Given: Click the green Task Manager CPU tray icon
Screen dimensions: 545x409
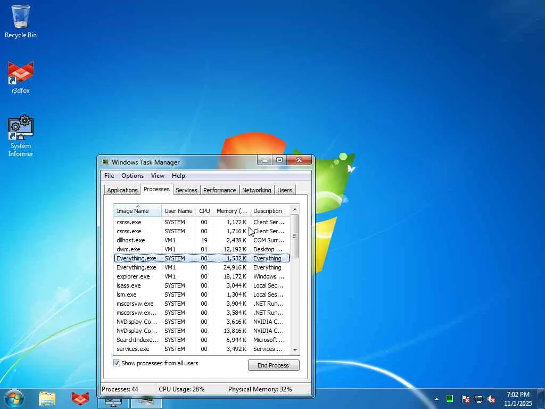Looking at the screenshot, I should click(x=450, y=399).
